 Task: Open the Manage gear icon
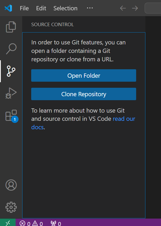point(11,207)
